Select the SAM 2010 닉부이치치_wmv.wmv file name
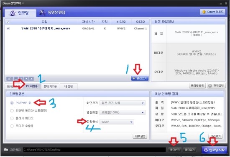 pos(46,28)
